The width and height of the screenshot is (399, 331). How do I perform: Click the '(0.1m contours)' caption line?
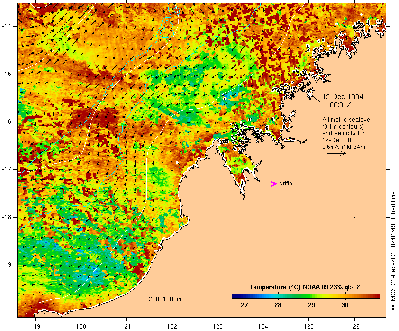343,126
